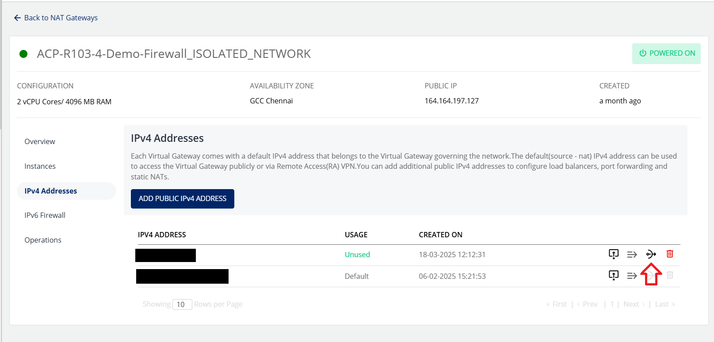
Task: Click the 'GCC Chennai' availability zone value
Action: click(271, 101)
